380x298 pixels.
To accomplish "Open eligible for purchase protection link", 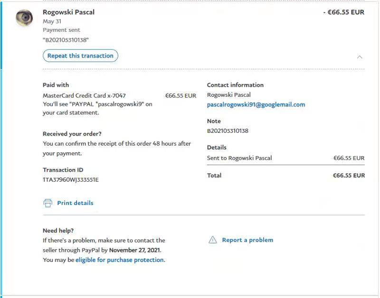I will 120,260.
